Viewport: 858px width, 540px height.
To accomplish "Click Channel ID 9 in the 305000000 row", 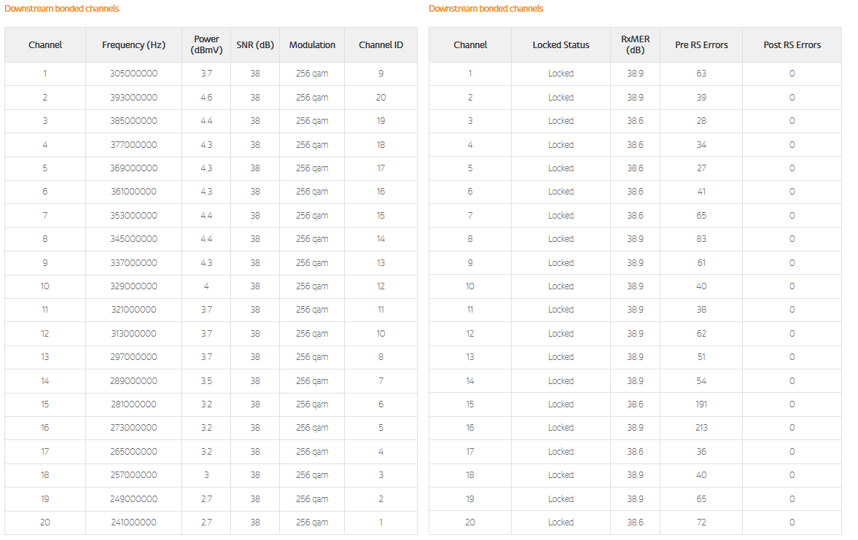I will pos(381,74).
